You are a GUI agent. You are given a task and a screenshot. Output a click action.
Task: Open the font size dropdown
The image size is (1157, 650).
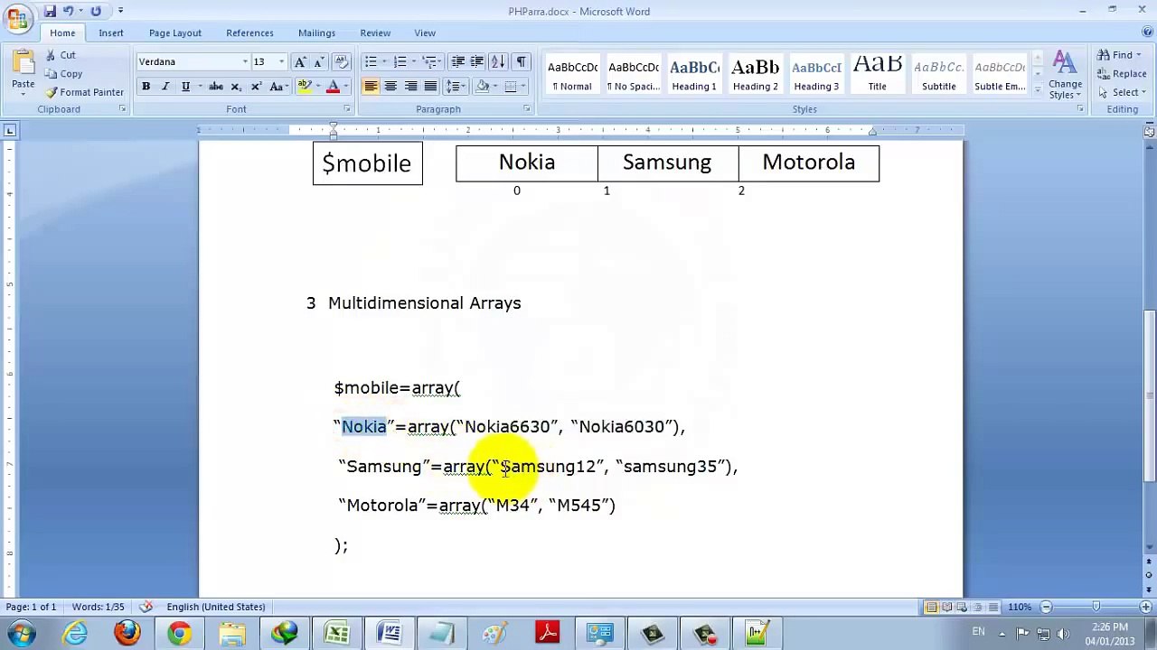(281, 61)
